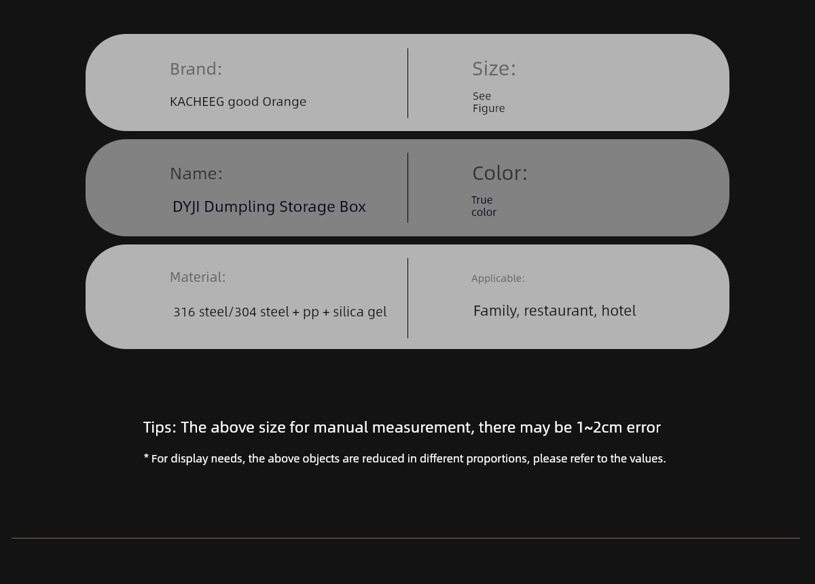Select 'DYJI Dumpling Storage Box' text
The image size is (815, 584).
pyautogui.click(x=269, y=206)
